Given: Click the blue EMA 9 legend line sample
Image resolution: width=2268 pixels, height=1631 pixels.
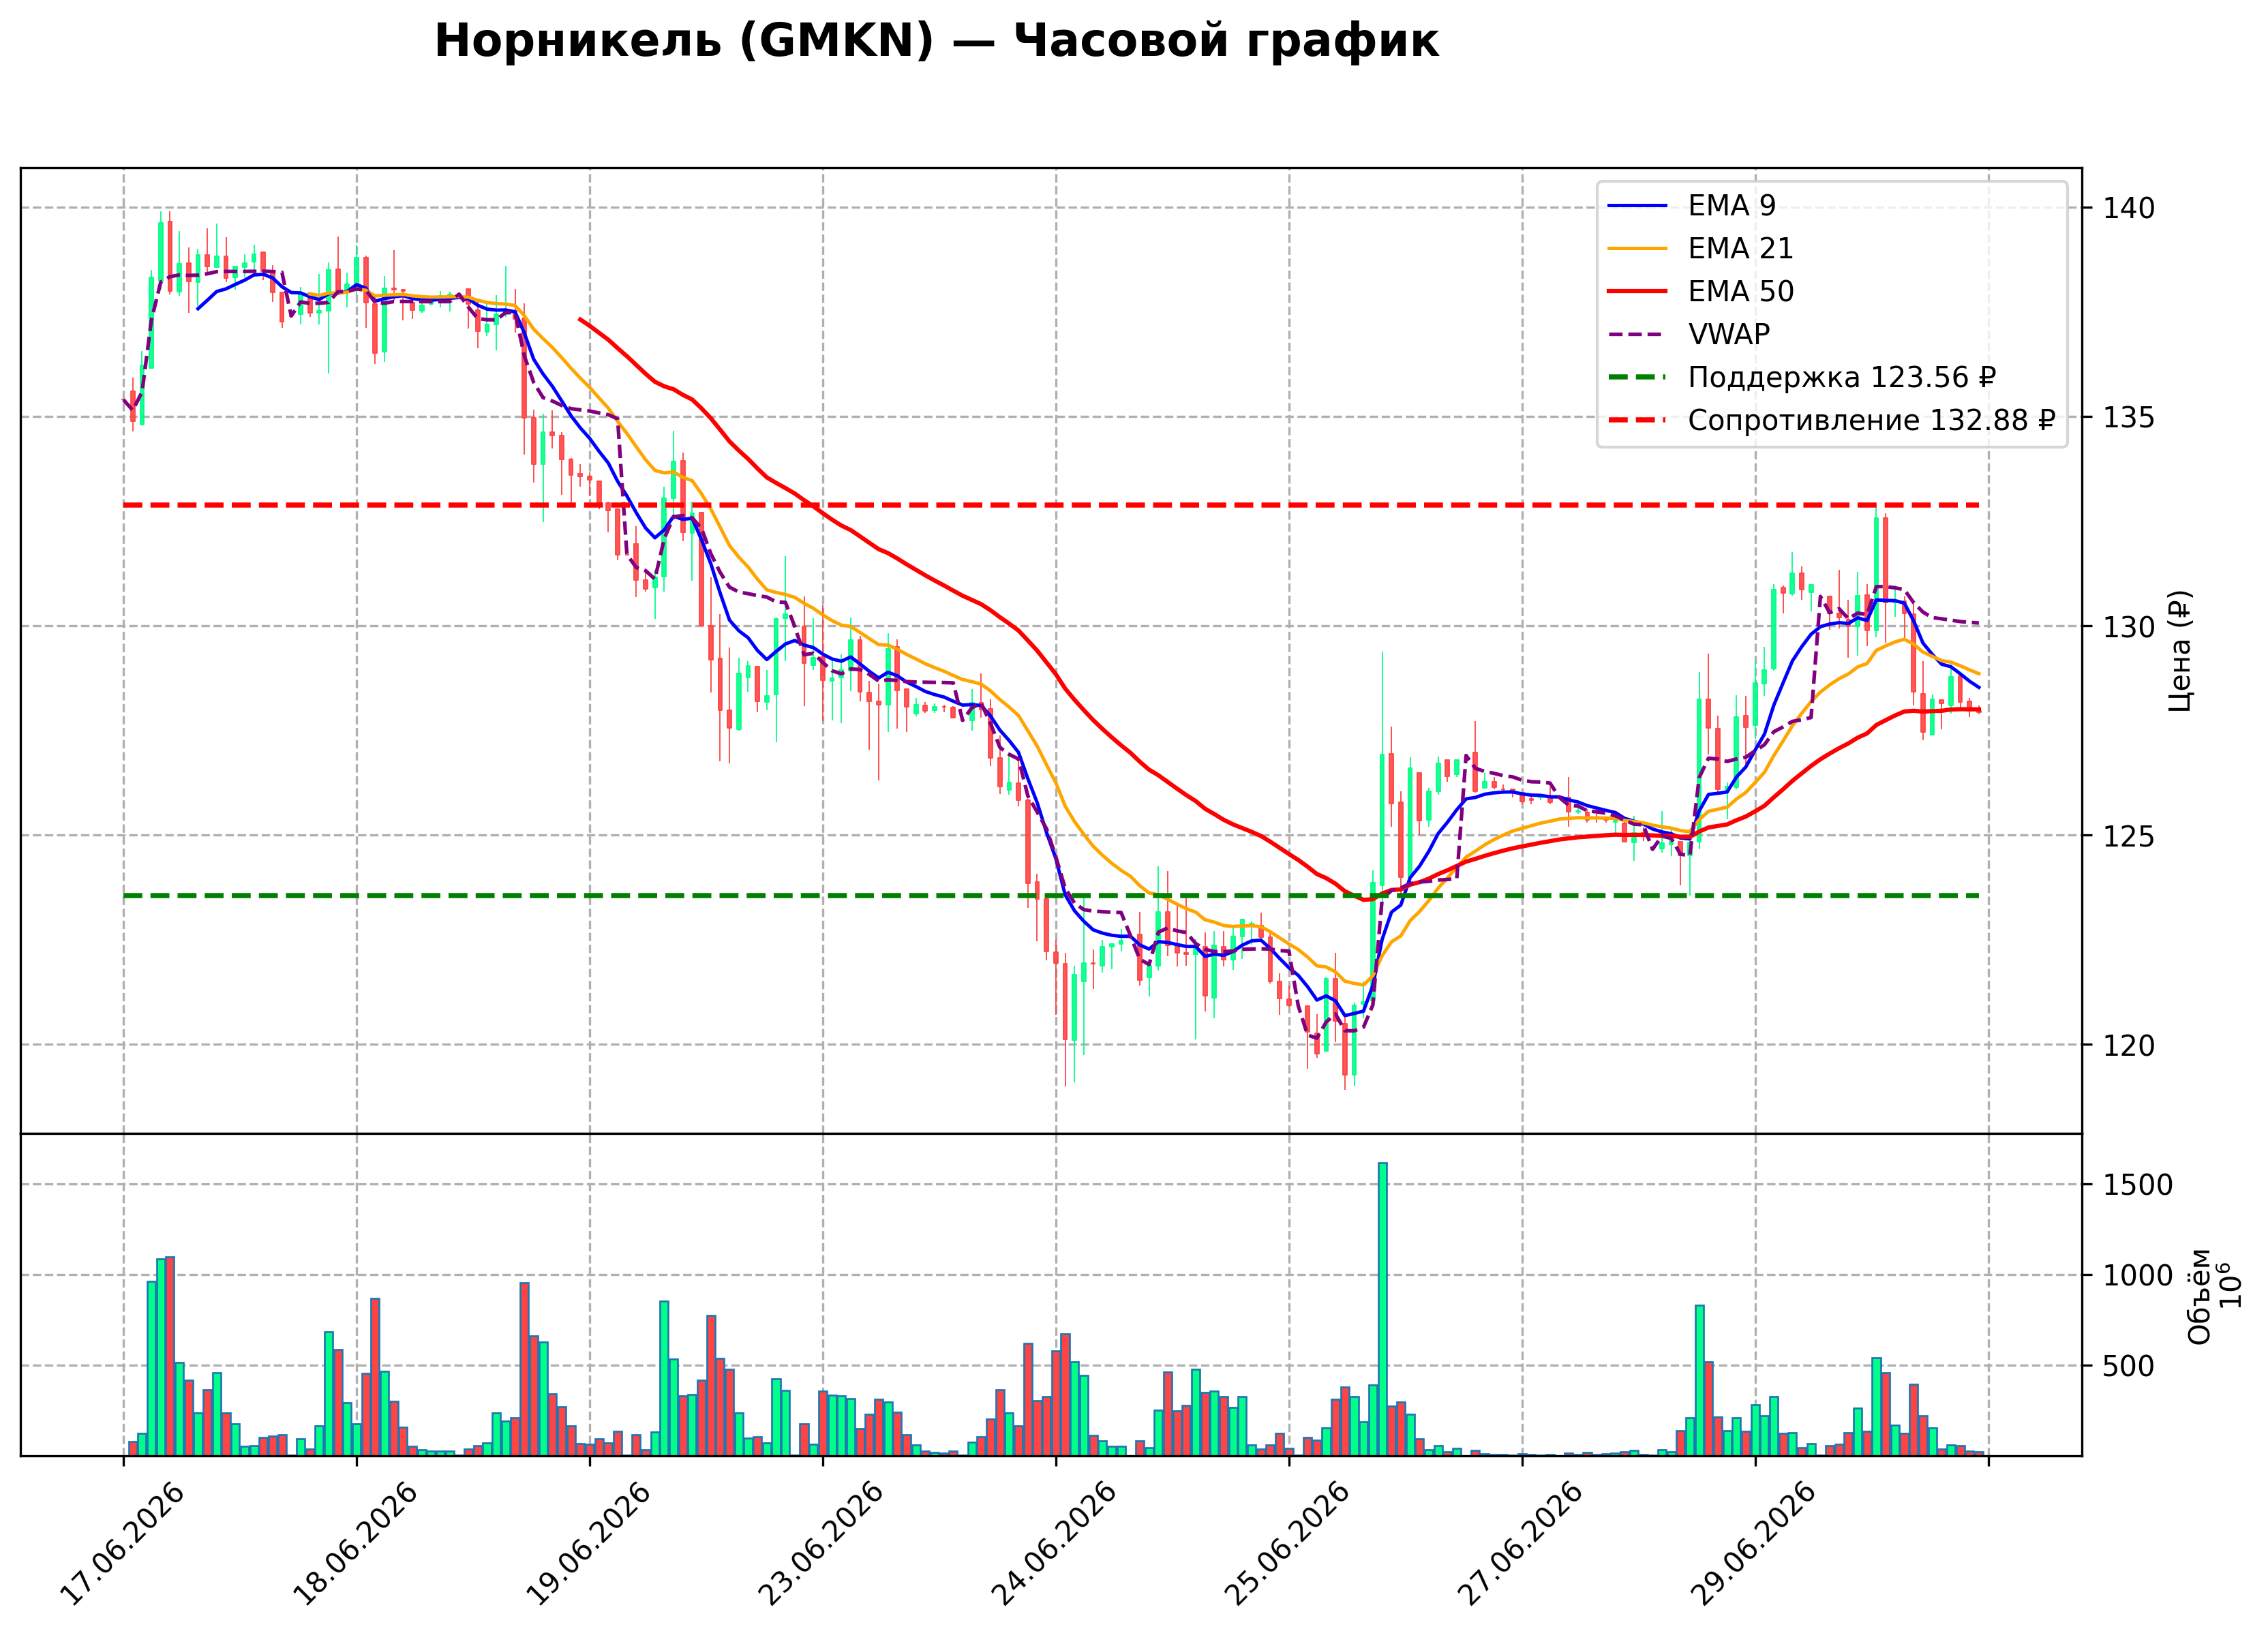Looking at the screenshot, I should (1637, 206).
